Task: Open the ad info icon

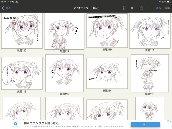Action: (168, 121)
